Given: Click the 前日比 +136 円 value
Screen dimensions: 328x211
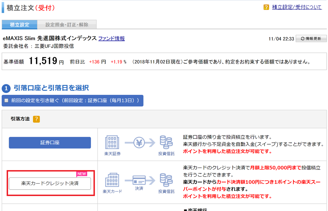Looking at the screenshot, I should 97,62.
